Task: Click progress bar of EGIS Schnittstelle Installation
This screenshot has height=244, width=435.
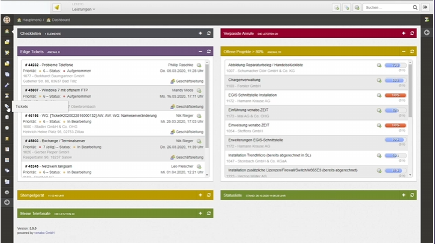Action: 395,95
